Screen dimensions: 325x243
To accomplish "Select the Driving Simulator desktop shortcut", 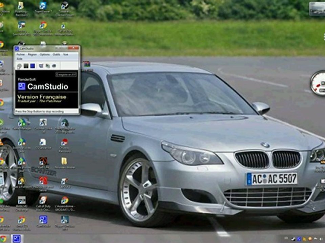I will coord(22,28).
